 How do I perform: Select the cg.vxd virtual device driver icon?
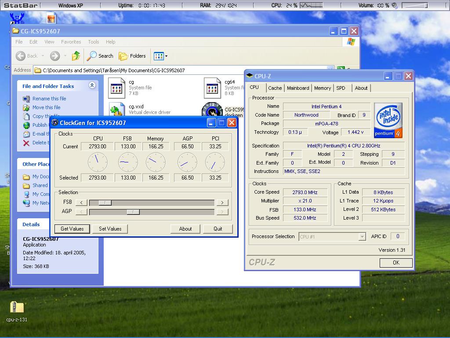(117, 110)
